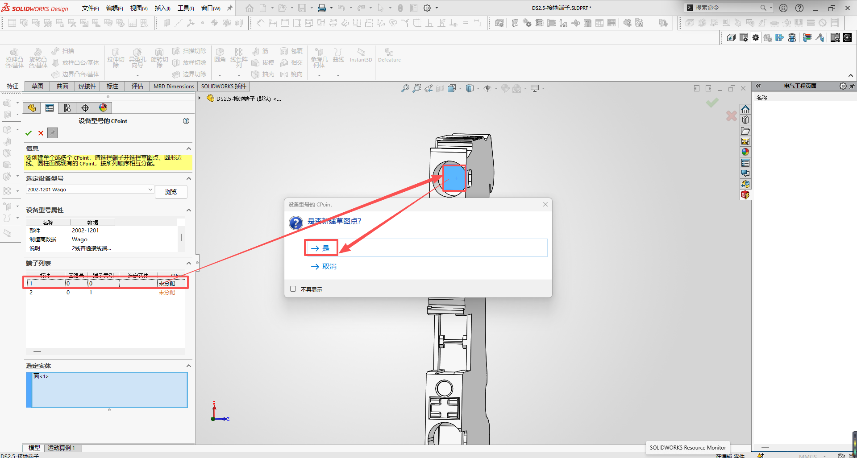Click the red X to cancel CPoint
This screenshot has width=857, height=458.
41,133
